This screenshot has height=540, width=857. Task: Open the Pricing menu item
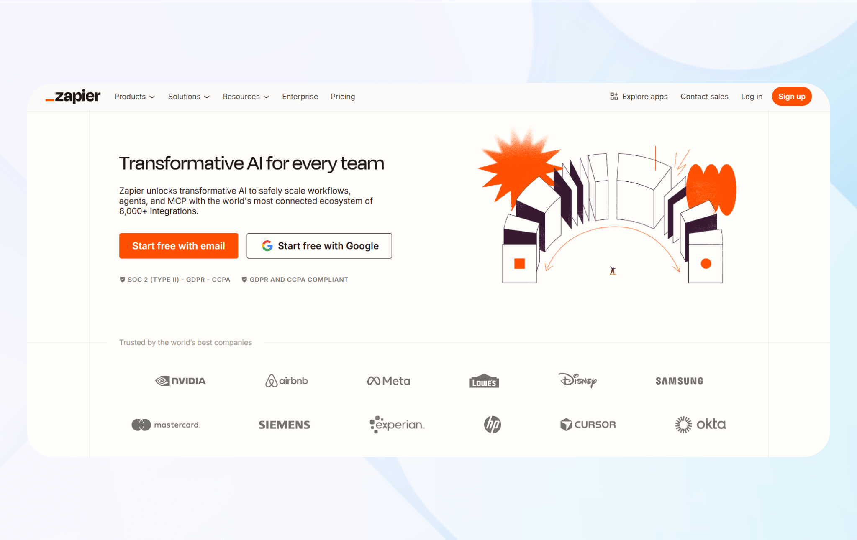click(342, 97)
